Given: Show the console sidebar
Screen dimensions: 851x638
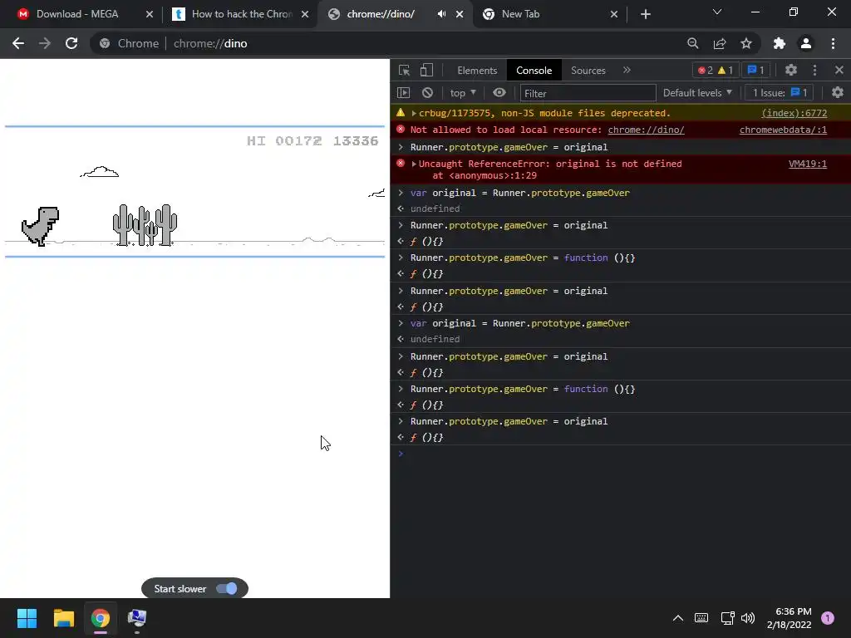Looking at the screenshot, I should [x=403, y=93].
